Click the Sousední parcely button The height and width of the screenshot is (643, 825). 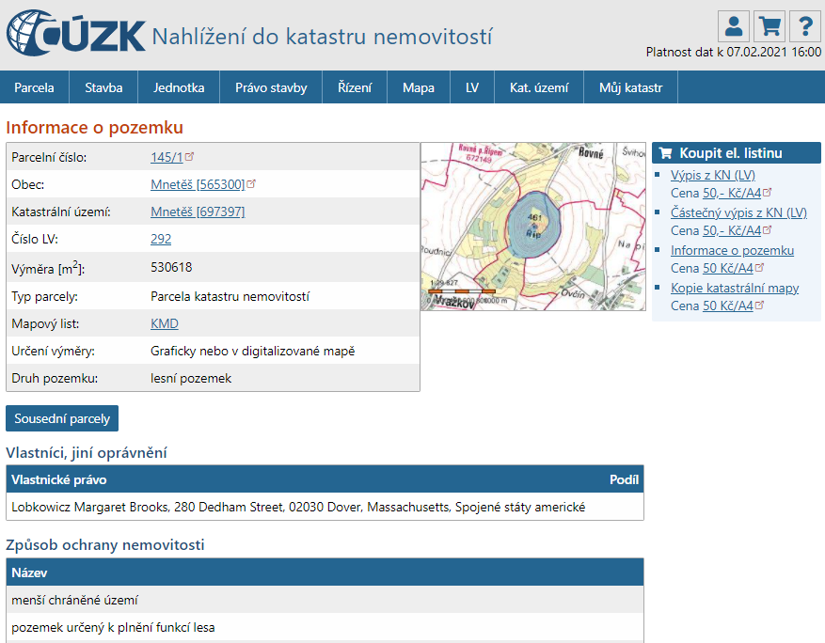tap(62, 418)
